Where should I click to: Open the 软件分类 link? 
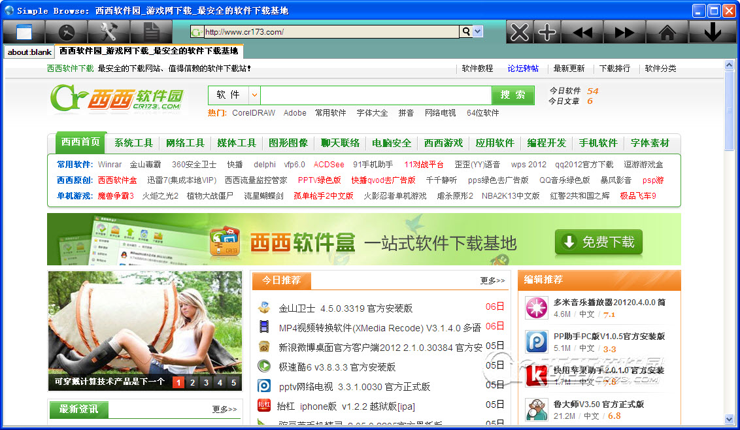[x=660, y=69]
